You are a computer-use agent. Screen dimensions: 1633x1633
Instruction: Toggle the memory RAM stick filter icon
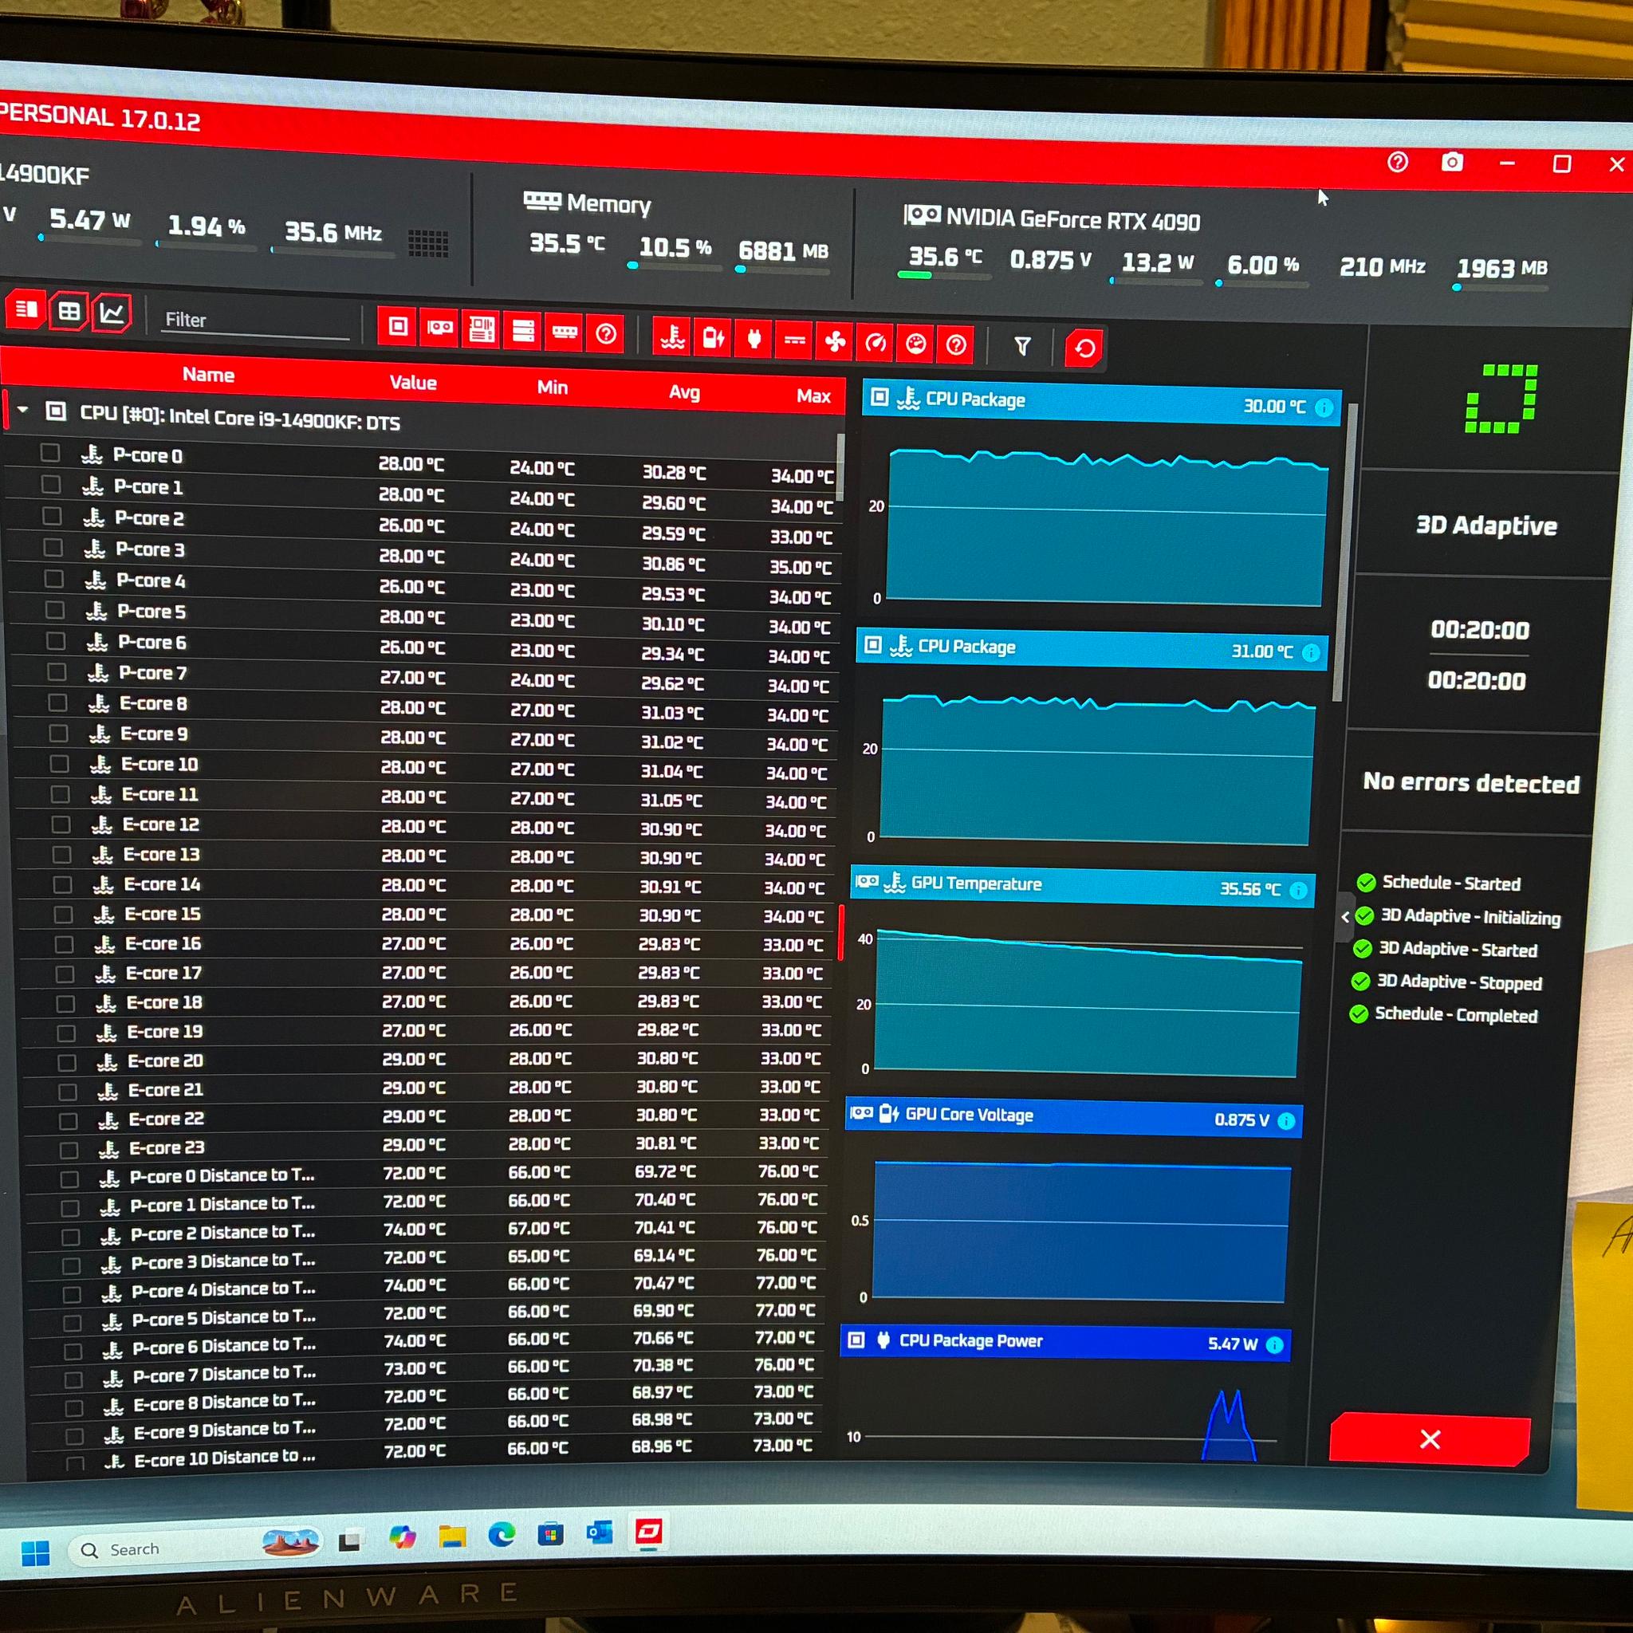click(565, 333)
